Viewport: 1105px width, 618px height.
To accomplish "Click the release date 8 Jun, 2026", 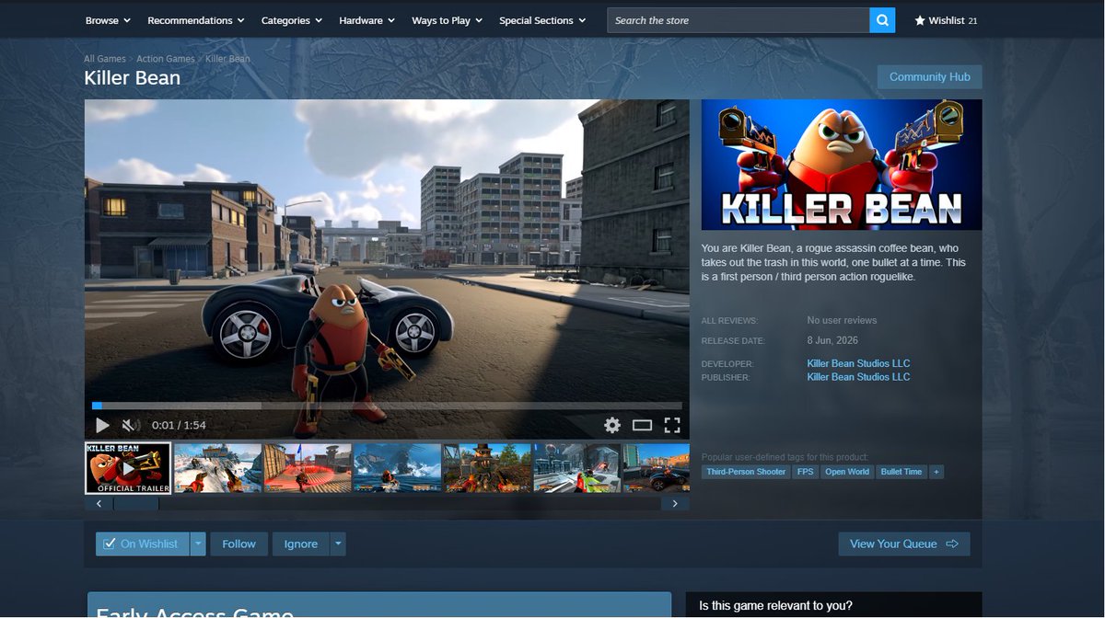I will [832, 340].
